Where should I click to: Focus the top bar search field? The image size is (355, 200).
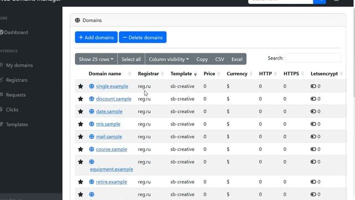tap(281, 1)
